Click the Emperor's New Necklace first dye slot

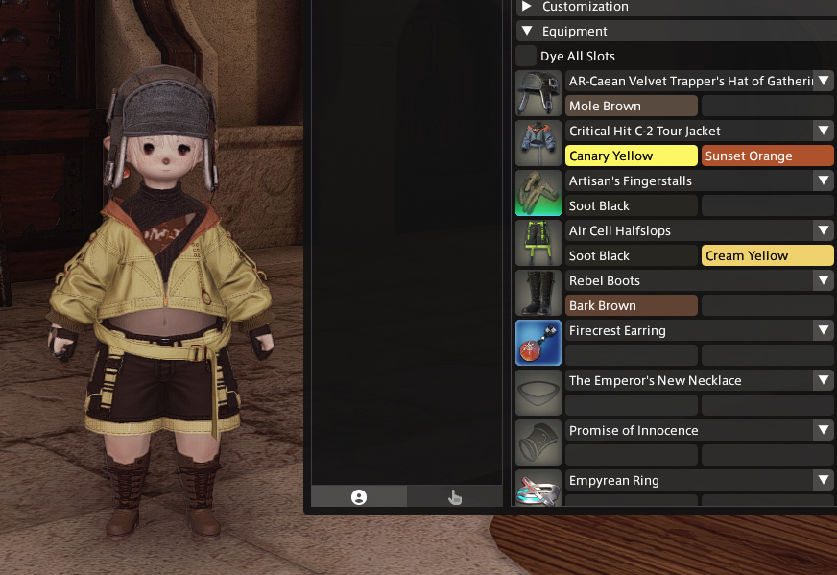pyautogui.click(x=632, y=405)
